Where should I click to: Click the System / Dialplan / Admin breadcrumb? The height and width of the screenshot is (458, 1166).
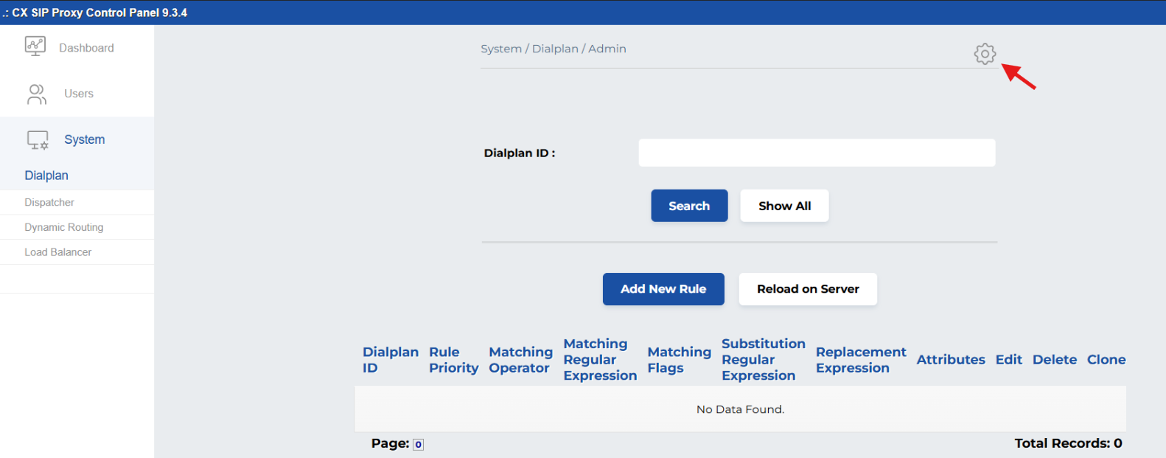(554, 49)
